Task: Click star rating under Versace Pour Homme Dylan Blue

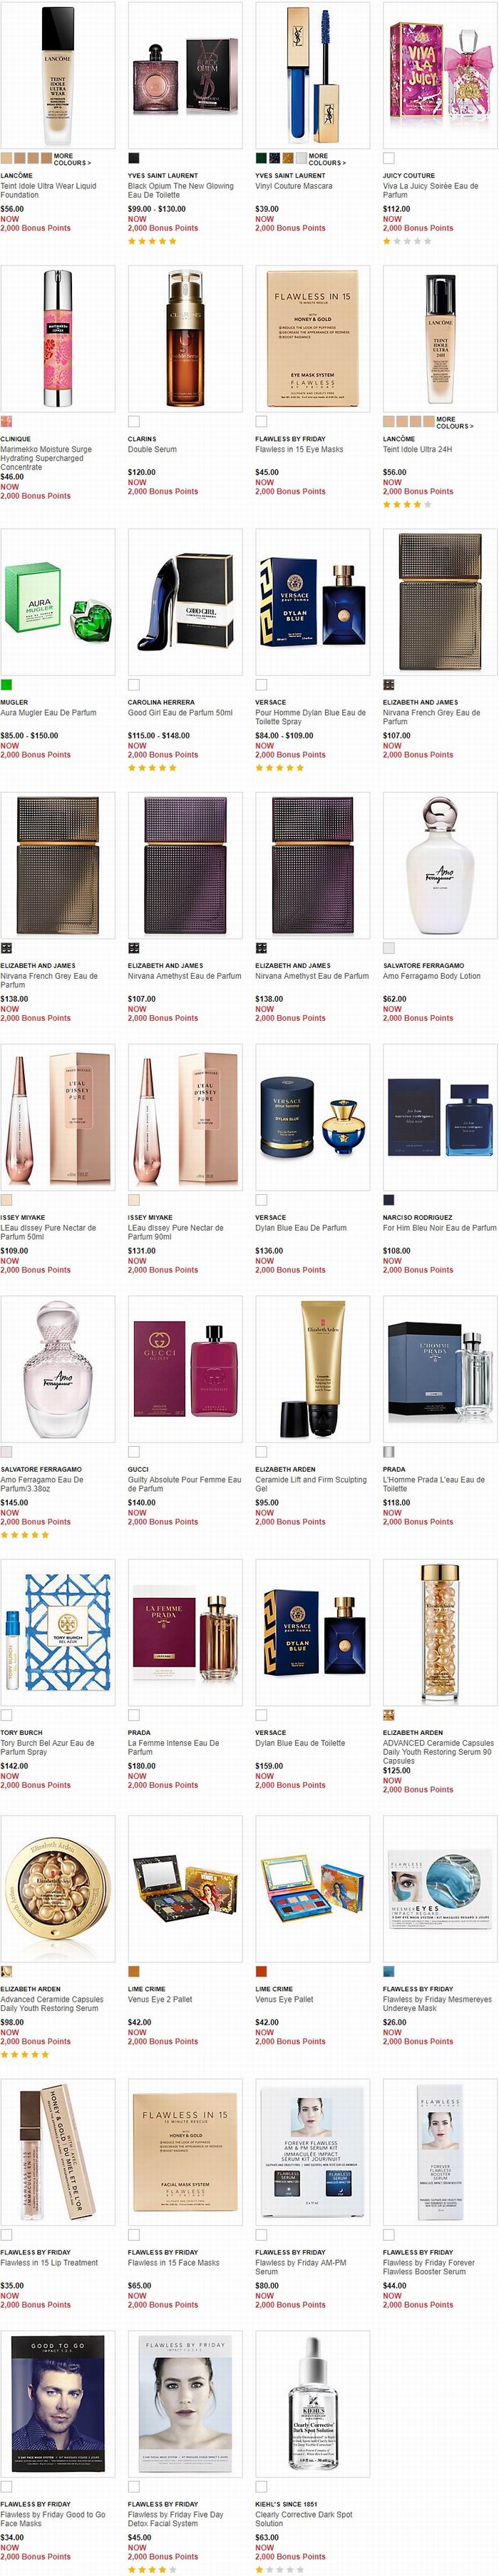Action: 279,768
